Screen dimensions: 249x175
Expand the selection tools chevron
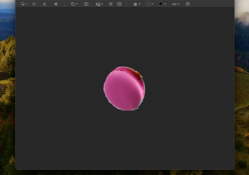(x=27, y=4)
